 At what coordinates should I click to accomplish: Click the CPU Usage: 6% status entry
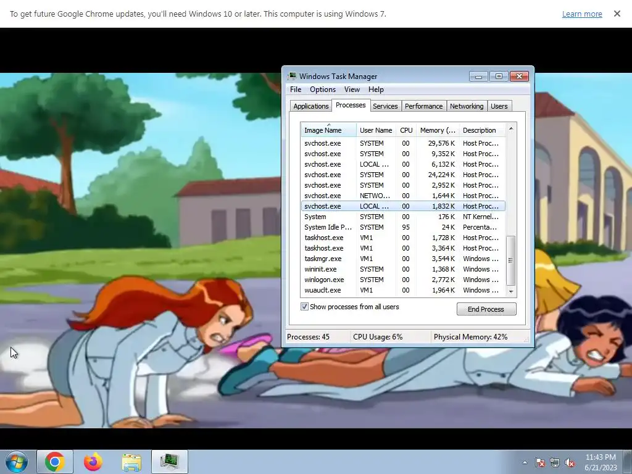click(x=378, y=337)
